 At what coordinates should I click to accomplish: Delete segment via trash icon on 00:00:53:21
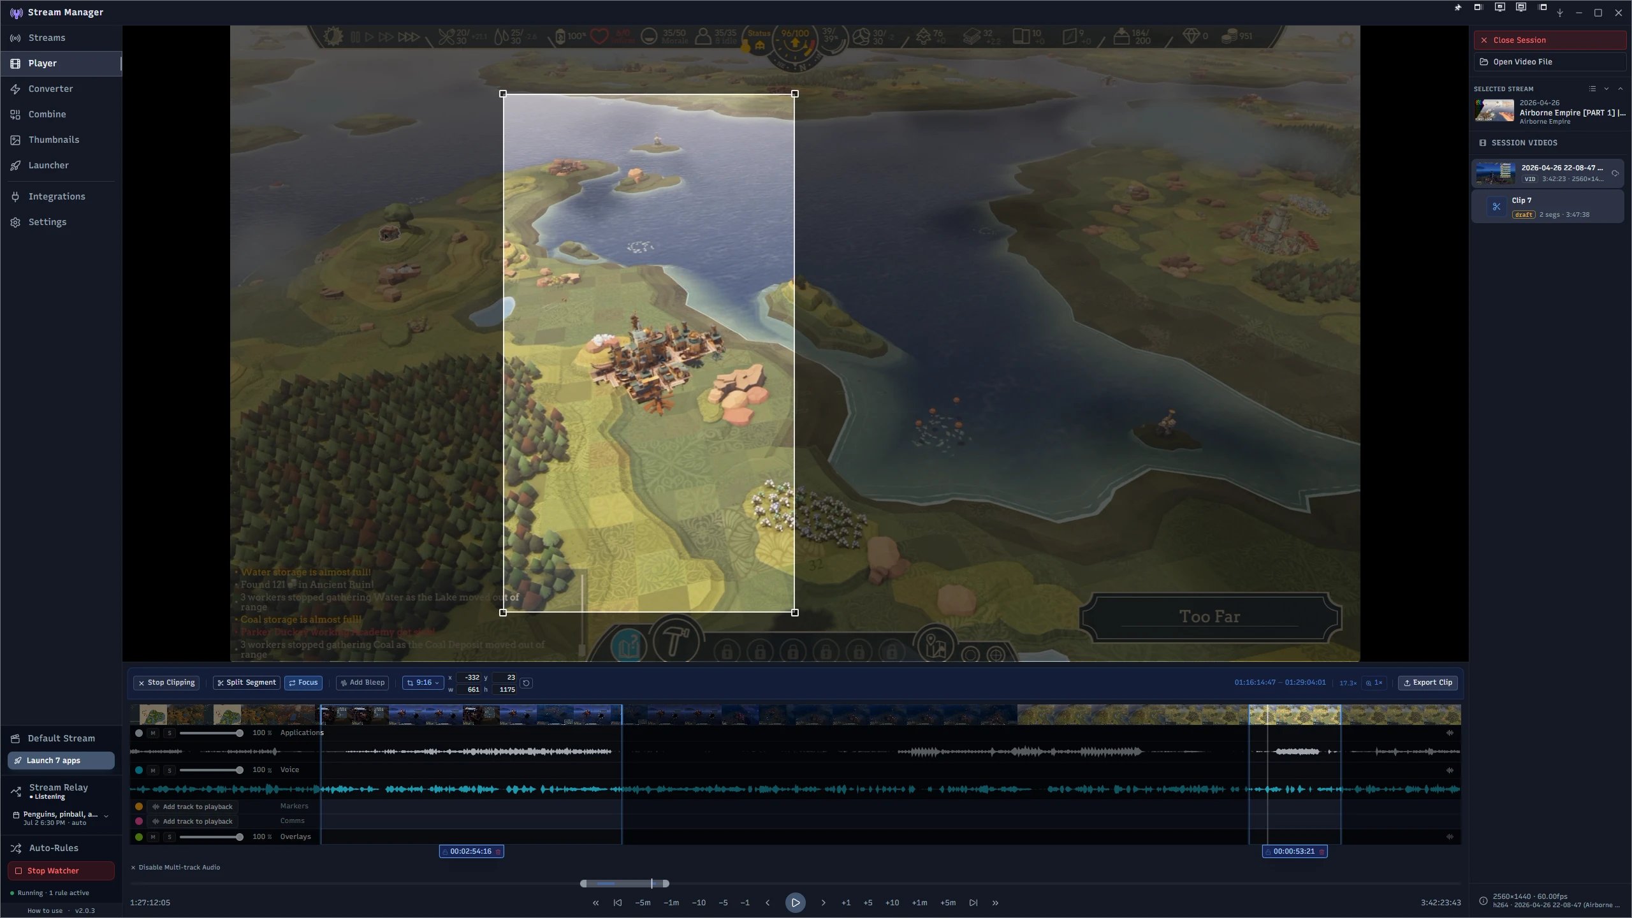(1322, 851)
